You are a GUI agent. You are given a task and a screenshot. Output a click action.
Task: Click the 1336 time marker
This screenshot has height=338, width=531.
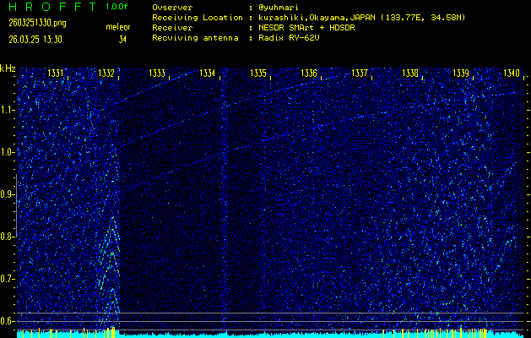coord(309,74)
